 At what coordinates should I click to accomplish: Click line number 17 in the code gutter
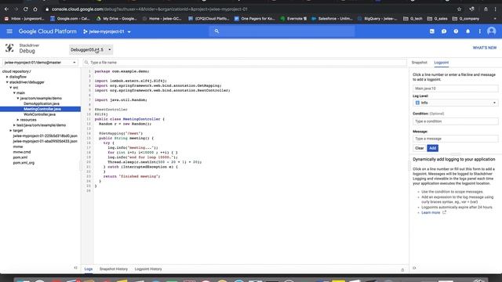(x=89, y=148)
